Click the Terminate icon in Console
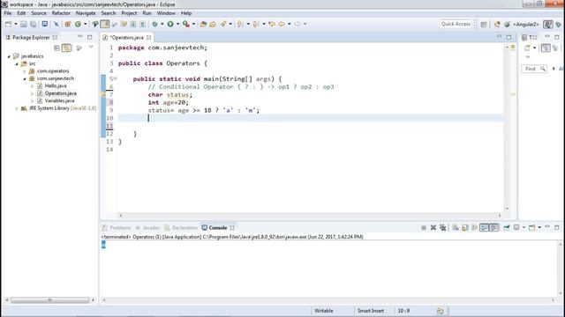This screenshot has height=317, width=565. click(x=424, y=228)
